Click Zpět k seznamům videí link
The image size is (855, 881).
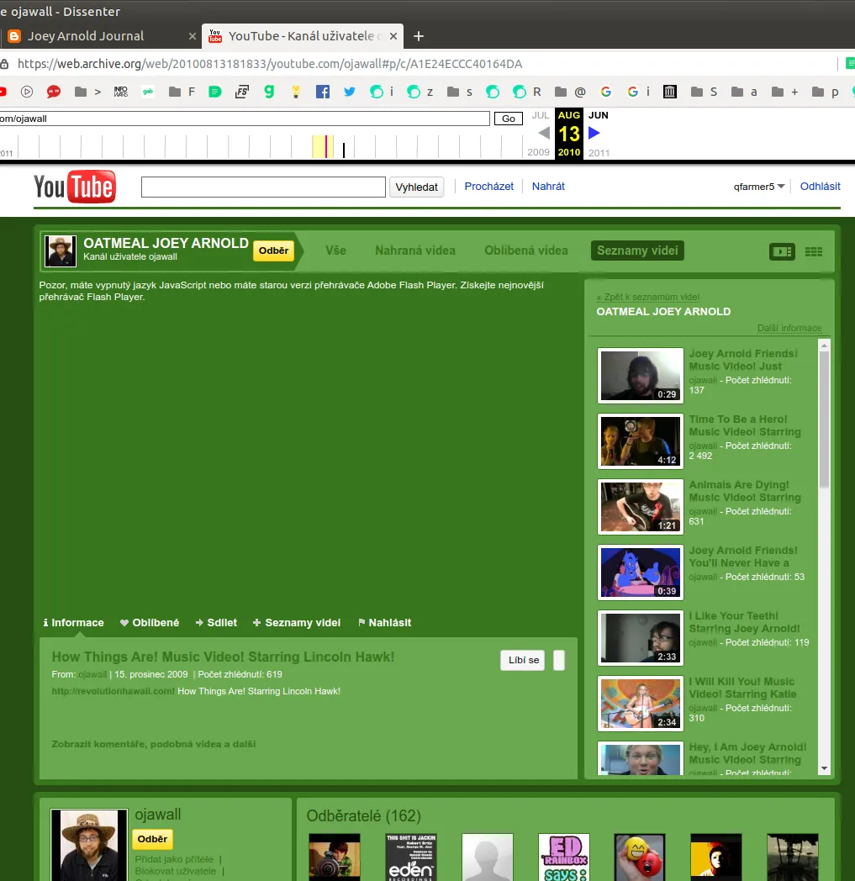click(x=647, y=297)
